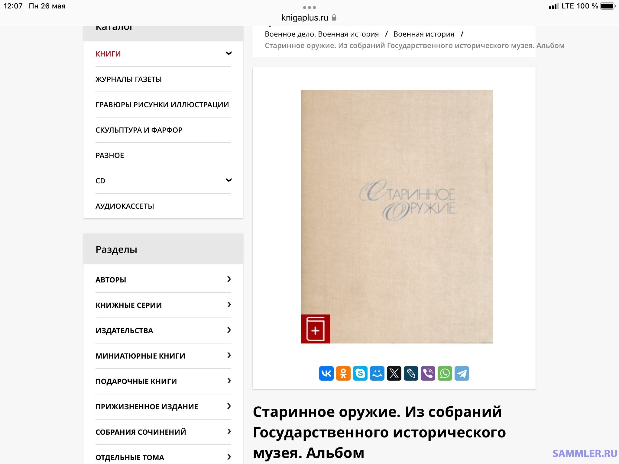This screenshot has width=619, height=464.
Task: Share via the Viber icon
Action: pyautogui.click(x=428, y=373)
